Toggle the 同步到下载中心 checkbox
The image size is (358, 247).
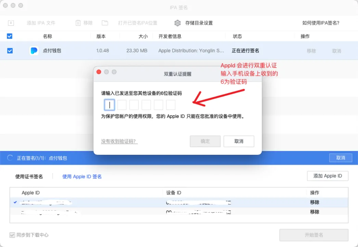click(12, 235)
